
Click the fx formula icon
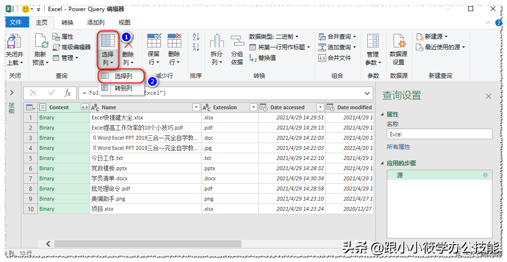[67, 93]
